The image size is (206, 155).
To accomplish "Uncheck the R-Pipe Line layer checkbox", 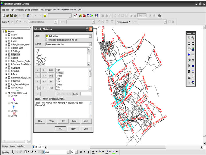I will click(x=9, y=54).
